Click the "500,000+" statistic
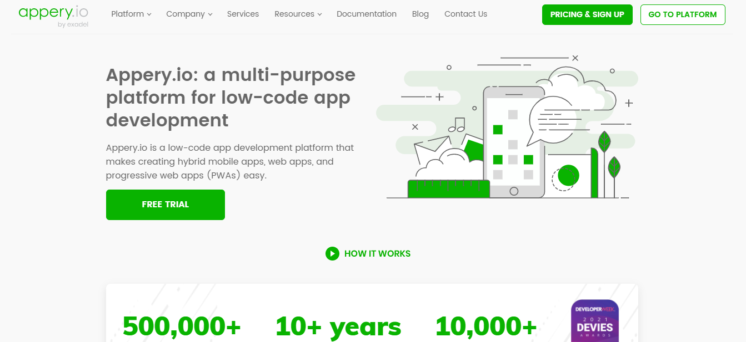Viewport: 746px width, 342px height. [182, 326]
